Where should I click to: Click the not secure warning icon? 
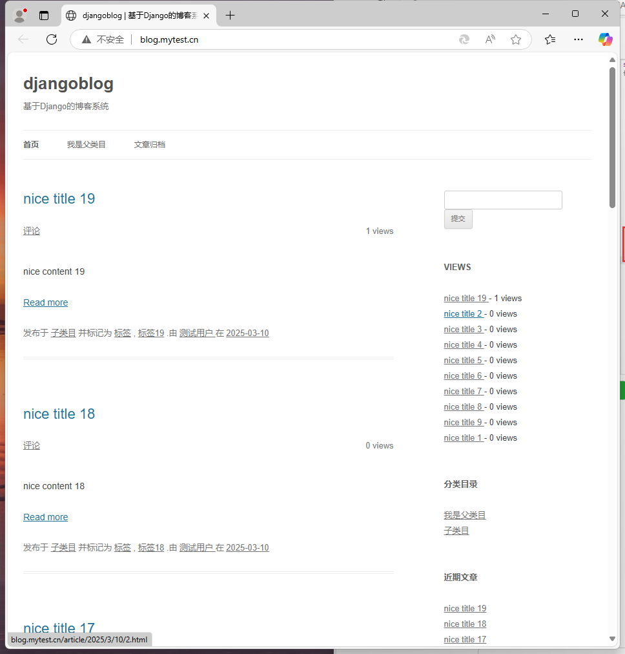(87, 39)
